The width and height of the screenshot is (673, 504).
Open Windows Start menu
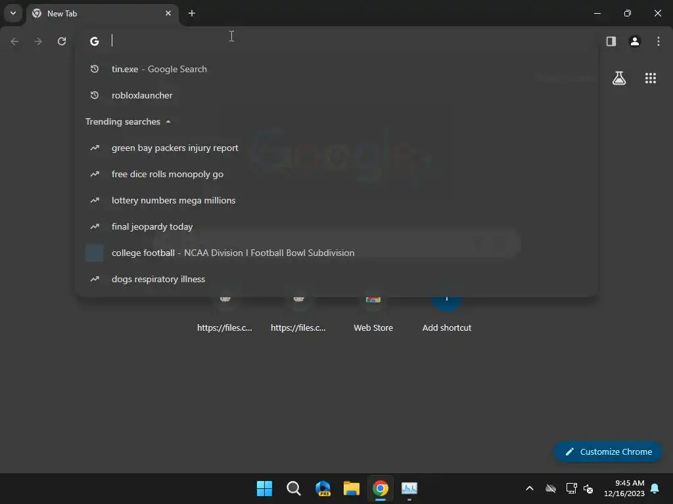point(264,488)
